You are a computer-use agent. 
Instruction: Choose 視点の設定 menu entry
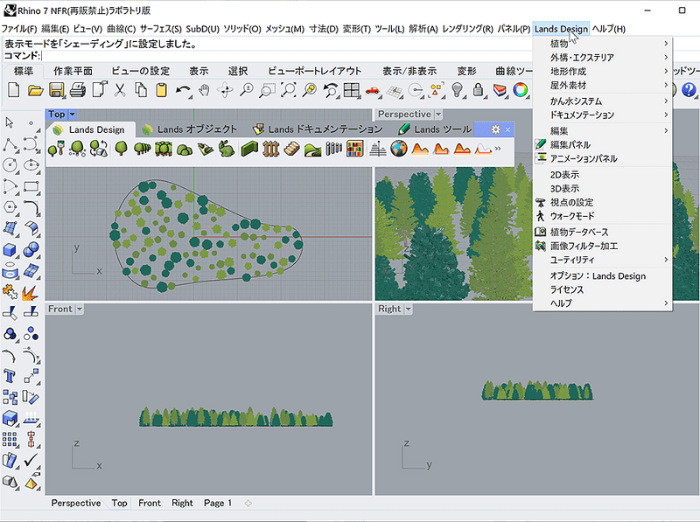(603, 202)
